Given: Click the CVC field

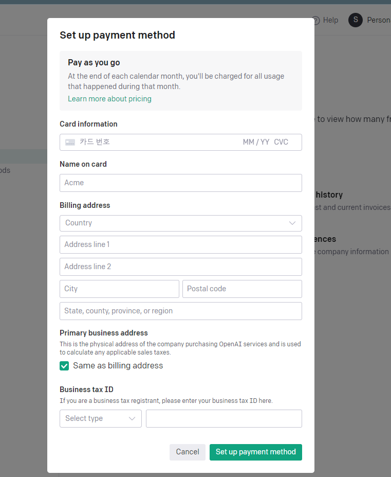Looking at the screenshot, I should [281, 142].
